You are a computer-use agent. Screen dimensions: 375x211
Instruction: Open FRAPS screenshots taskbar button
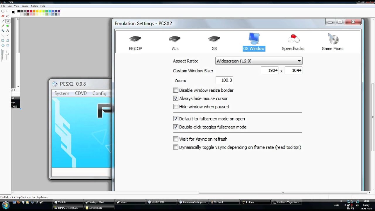[x=68, y=208]
